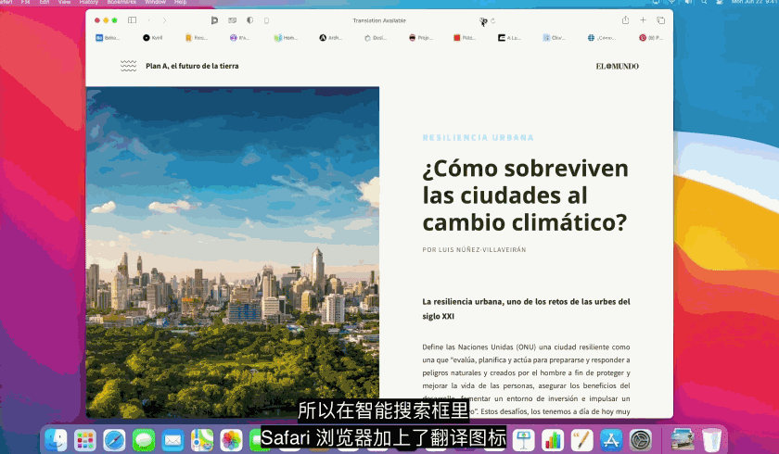The image size is (779, 454).
Task: Click the privacy report shield icon
Action: click(x=249, y=19)
